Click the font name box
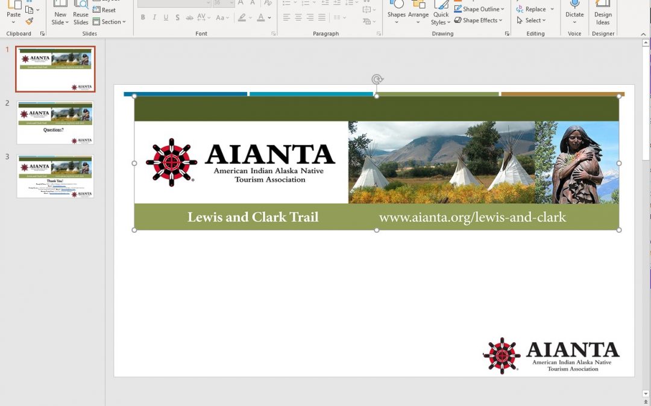The image size is (651, 406). pos(174,4)
